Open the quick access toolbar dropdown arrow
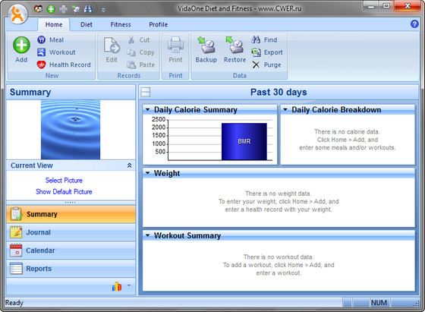The height and width of the screenshot is (312, 425). pos(103,10)
